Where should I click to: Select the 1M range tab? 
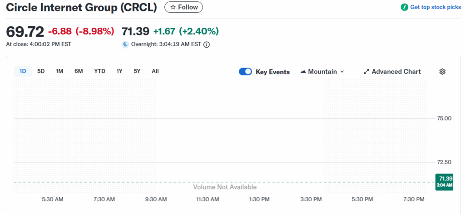point(59,71)
